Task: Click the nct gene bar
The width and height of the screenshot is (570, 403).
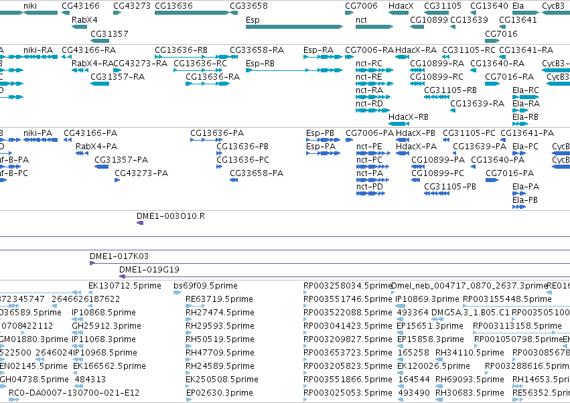Action: pyautogui.click(x=374, y=27)
